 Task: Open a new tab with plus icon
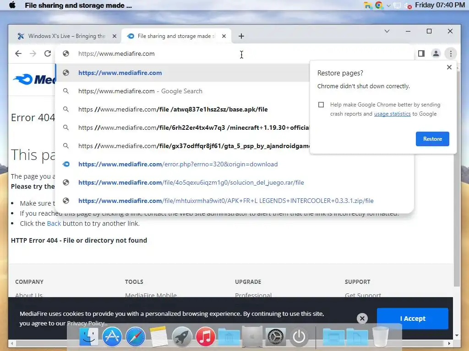pos(241,36)
